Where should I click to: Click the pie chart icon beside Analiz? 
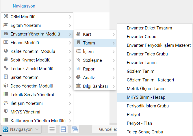click(x=78, y=77)
